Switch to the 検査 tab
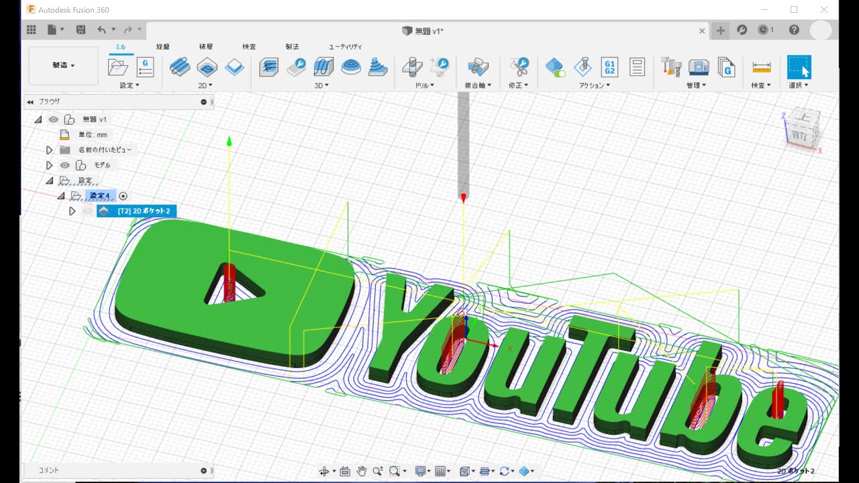Viewport: 859px width, 483px height. [x=249, y=46]
